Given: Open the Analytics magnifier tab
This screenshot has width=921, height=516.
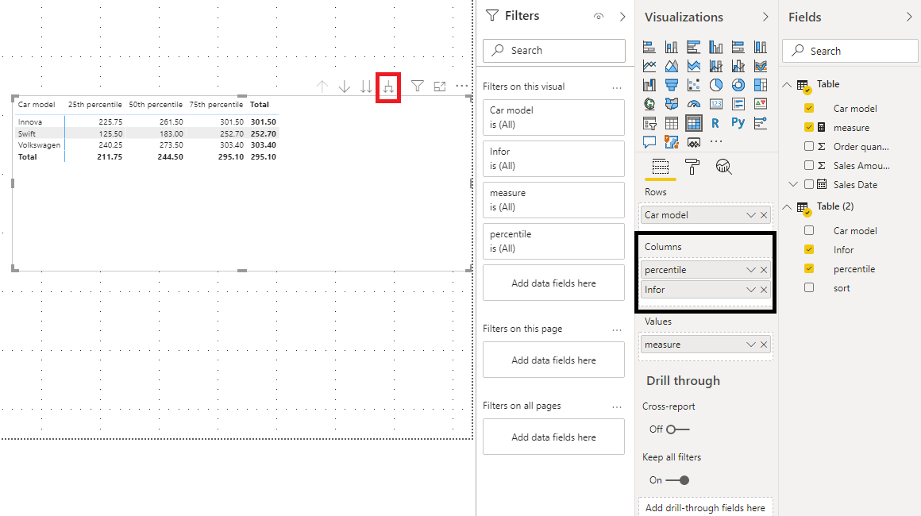Looking at the screenshot, I should (x=723, y=168).
